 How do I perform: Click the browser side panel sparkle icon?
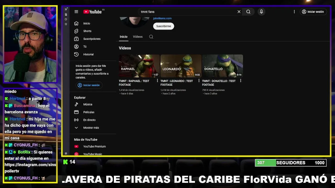(66, 9)
